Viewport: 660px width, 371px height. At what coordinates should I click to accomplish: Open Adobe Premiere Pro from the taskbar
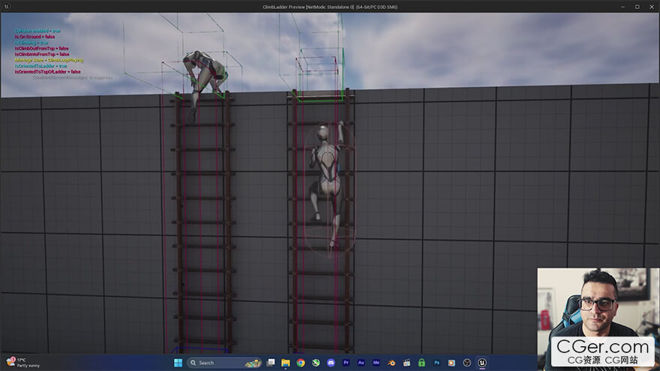pyautogui.click(x=346, y=363)
